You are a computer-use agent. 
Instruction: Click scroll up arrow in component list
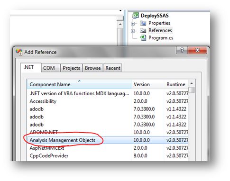(192, 83)
